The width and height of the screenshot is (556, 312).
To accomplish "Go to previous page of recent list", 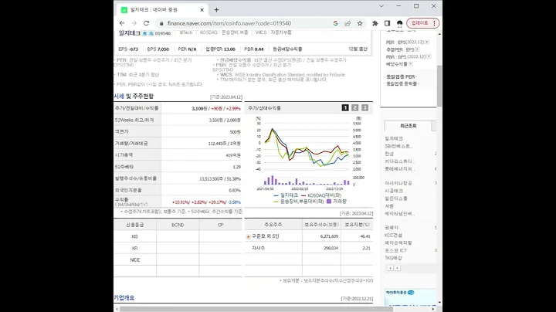I will pos(391,268).
